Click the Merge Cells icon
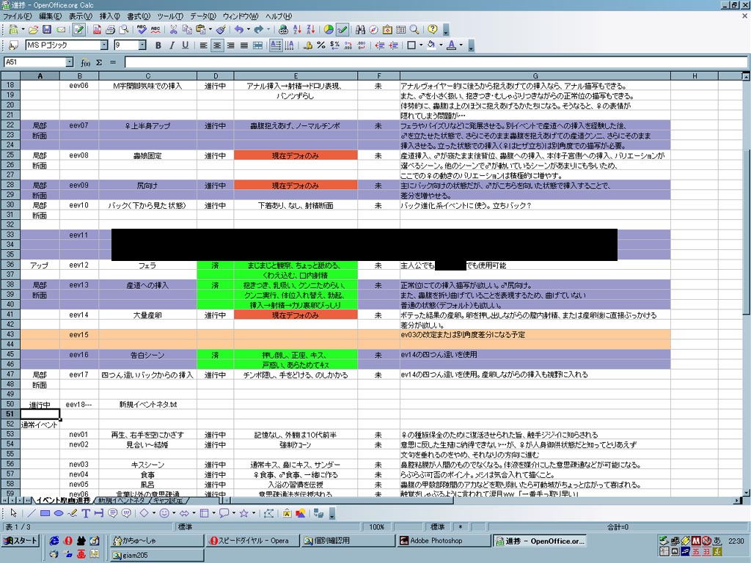This screenshot has height=563, width=751. [x=257, y=45]
